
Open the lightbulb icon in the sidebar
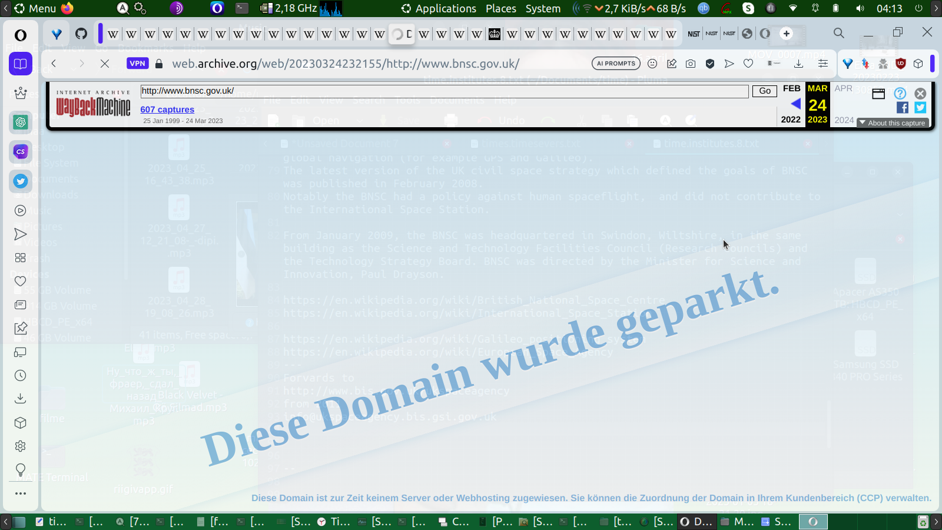coord(21,470)
